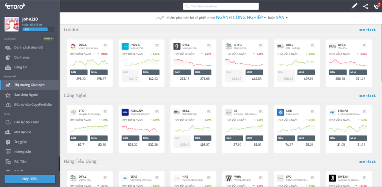This screenshot has width=382, height=187.
Task: Add STX to watchlist
Action: coord(106,112)
